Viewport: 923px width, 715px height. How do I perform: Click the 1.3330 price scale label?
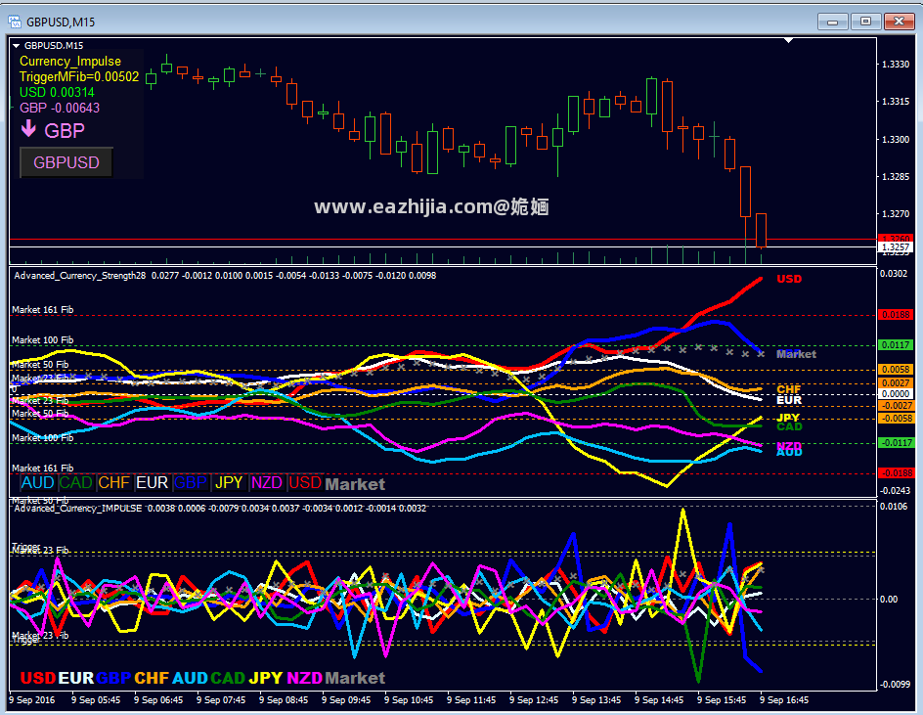(x=896, y=65)
